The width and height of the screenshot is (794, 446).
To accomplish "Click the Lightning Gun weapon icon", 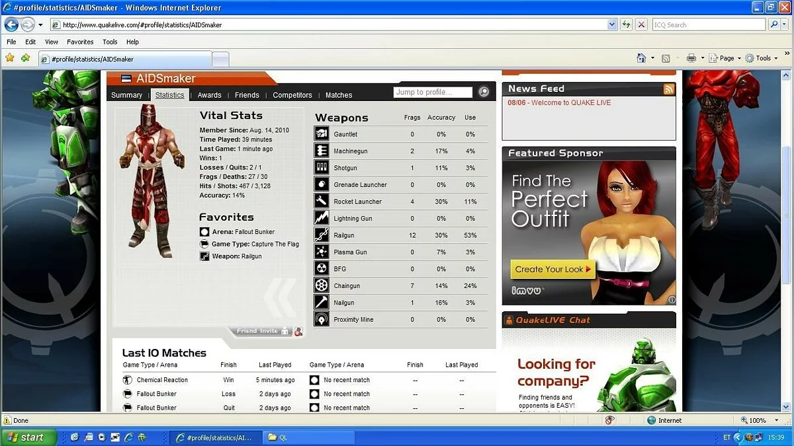I will click(x=322, y=219).
